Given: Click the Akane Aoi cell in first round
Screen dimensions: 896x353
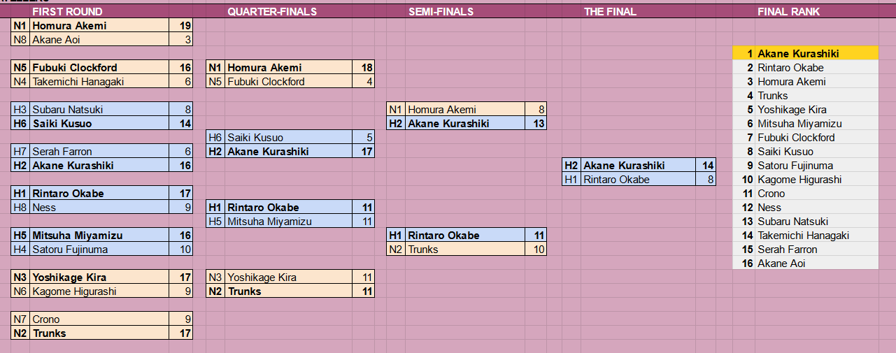Looking at the screenshot, I should point(100,40).
